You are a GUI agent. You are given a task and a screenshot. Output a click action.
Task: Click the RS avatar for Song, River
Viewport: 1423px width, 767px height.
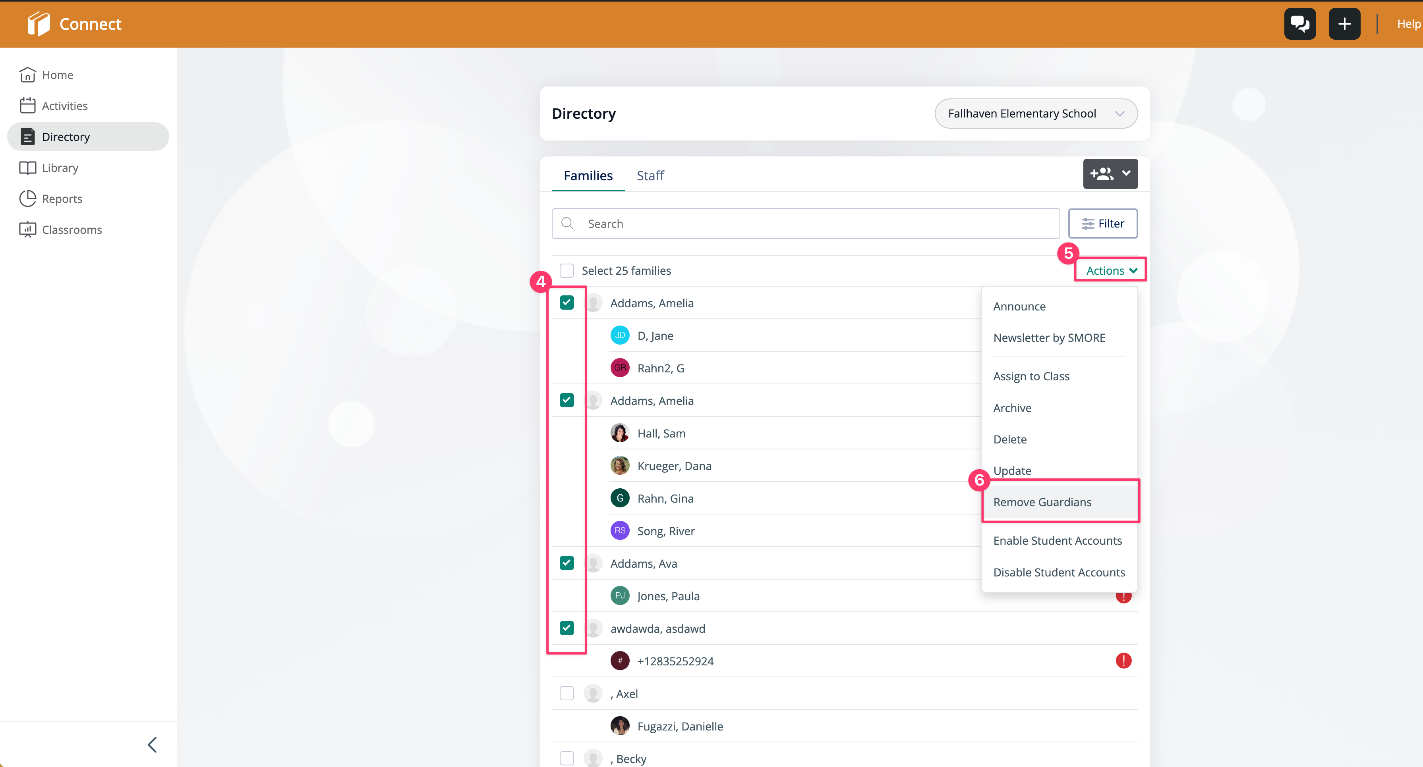point(620,531)
